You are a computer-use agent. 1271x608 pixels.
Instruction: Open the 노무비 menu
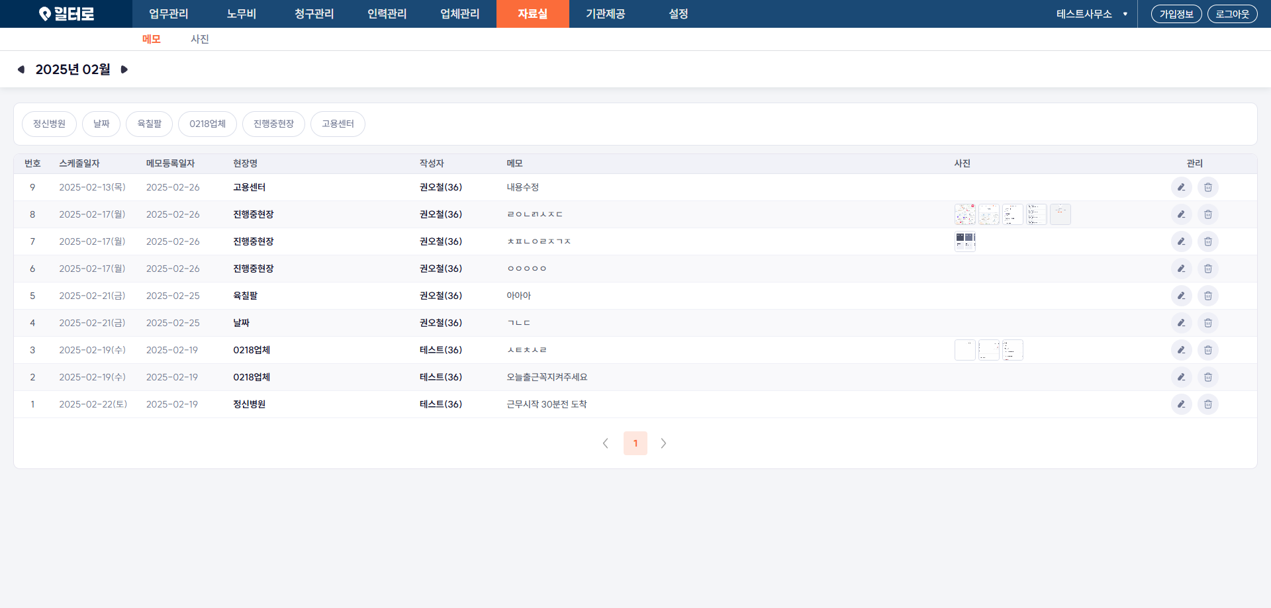pyautogui.click(x=241, y=14)
